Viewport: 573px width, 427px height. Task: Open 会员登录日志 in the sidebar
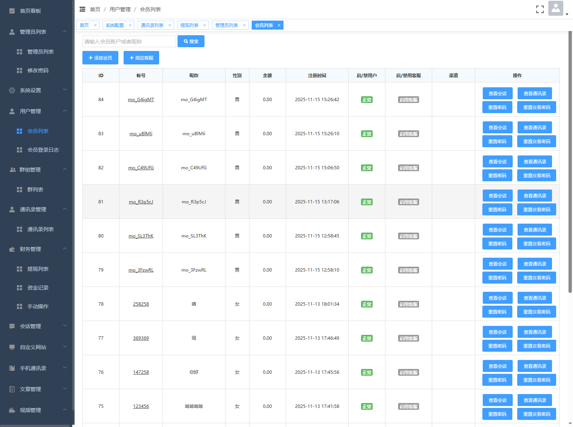coord(43,150)
